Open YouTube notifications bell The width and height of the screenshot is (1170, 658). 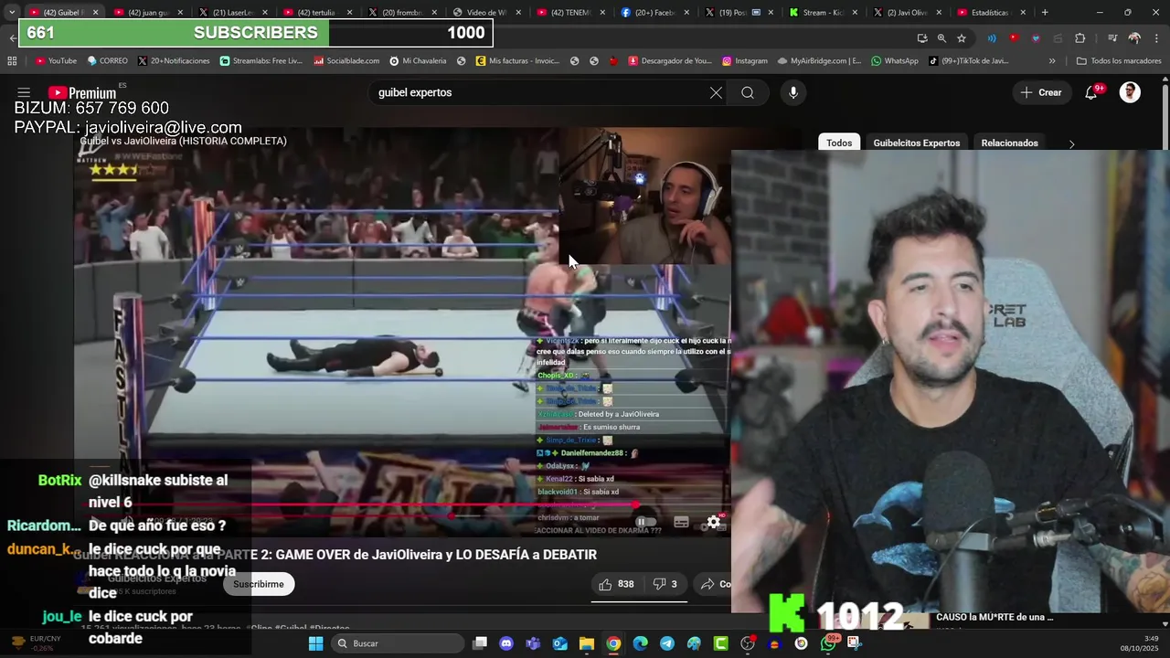point(1091,92)
